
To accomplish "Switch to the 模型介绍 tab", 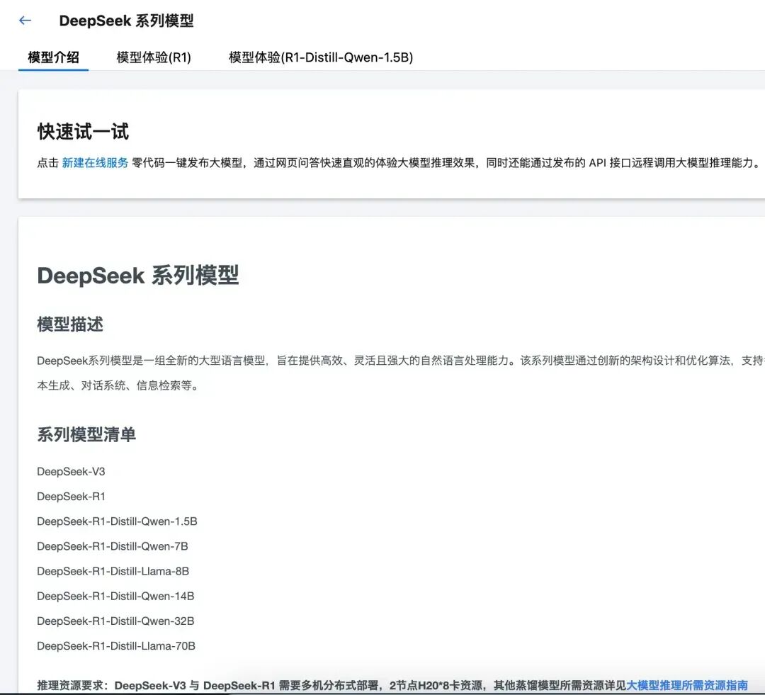I will coord(53,57).
